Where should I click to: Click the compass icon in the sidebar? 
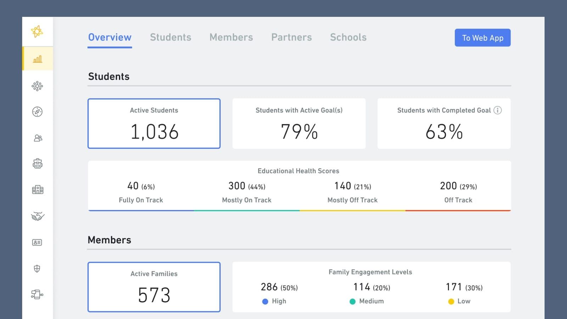click(x=37, y=112)
